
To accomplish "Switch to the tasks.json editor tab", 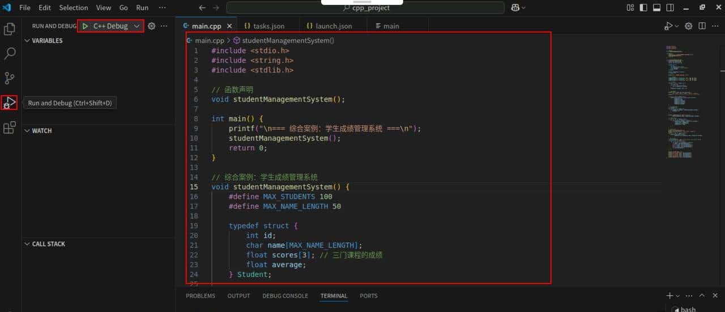I will tap(265, 26).
